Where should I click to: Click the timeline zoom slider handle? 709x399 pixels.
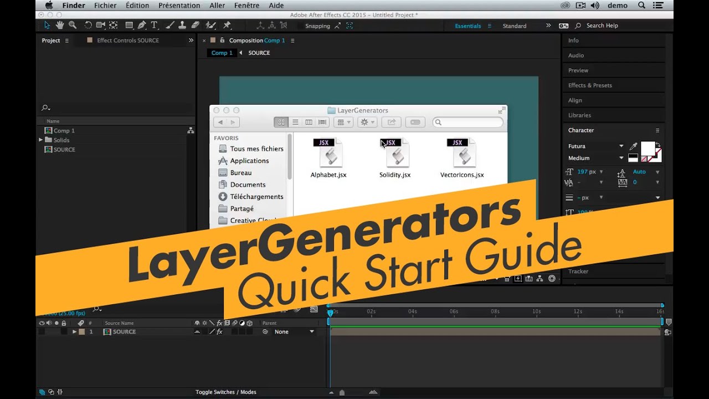(x=342, y=392)
